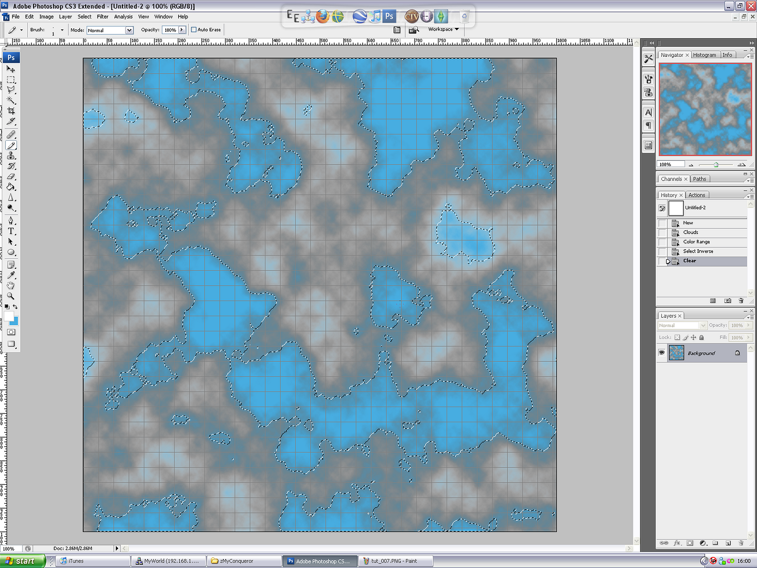
Task: Open the Workspace dropdown menu
Action: click(x=443, y=29)
